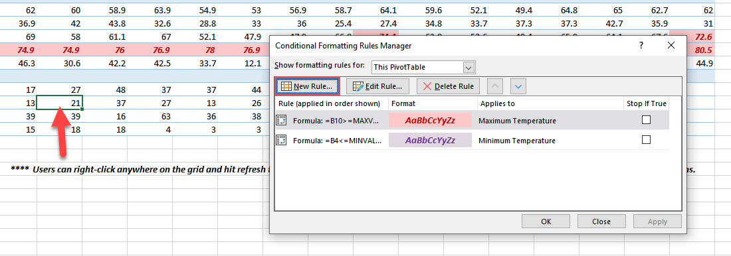Image resolution: width=731 pixels, height=256 pixels.
Task: Click the Minimum Temperature applies-to text
Action: coord(516,140)
